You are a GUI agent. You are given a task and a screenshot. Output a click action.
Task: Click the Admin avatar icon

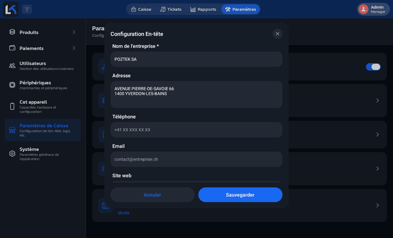pyautogui.click(x=364, y=9)
